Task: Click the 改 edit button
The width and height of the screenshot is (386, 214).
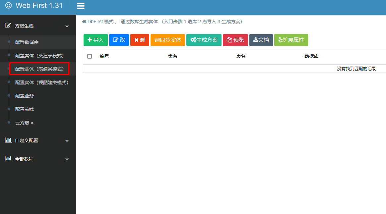Action: pyautogui.click(x=119, y=40)
